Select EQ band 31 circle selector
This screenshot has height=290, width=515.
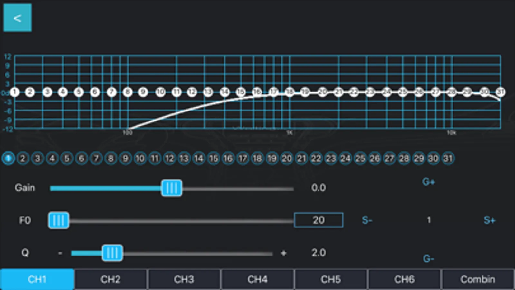[x=448, y=158]
